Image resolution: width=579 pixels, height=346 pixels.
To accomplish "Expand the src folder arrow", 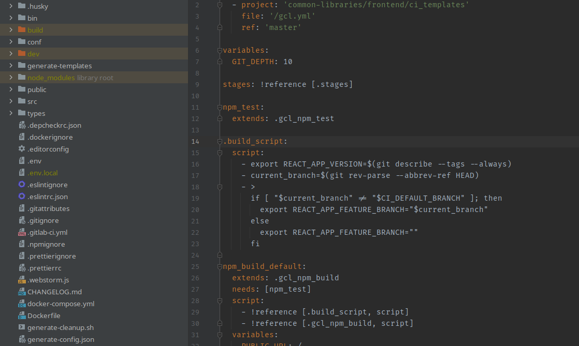I will point(11,101).
